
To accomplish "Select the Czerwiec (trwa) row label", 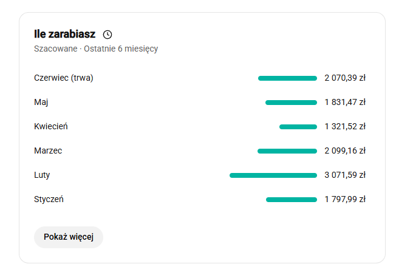I will [64, 78].
